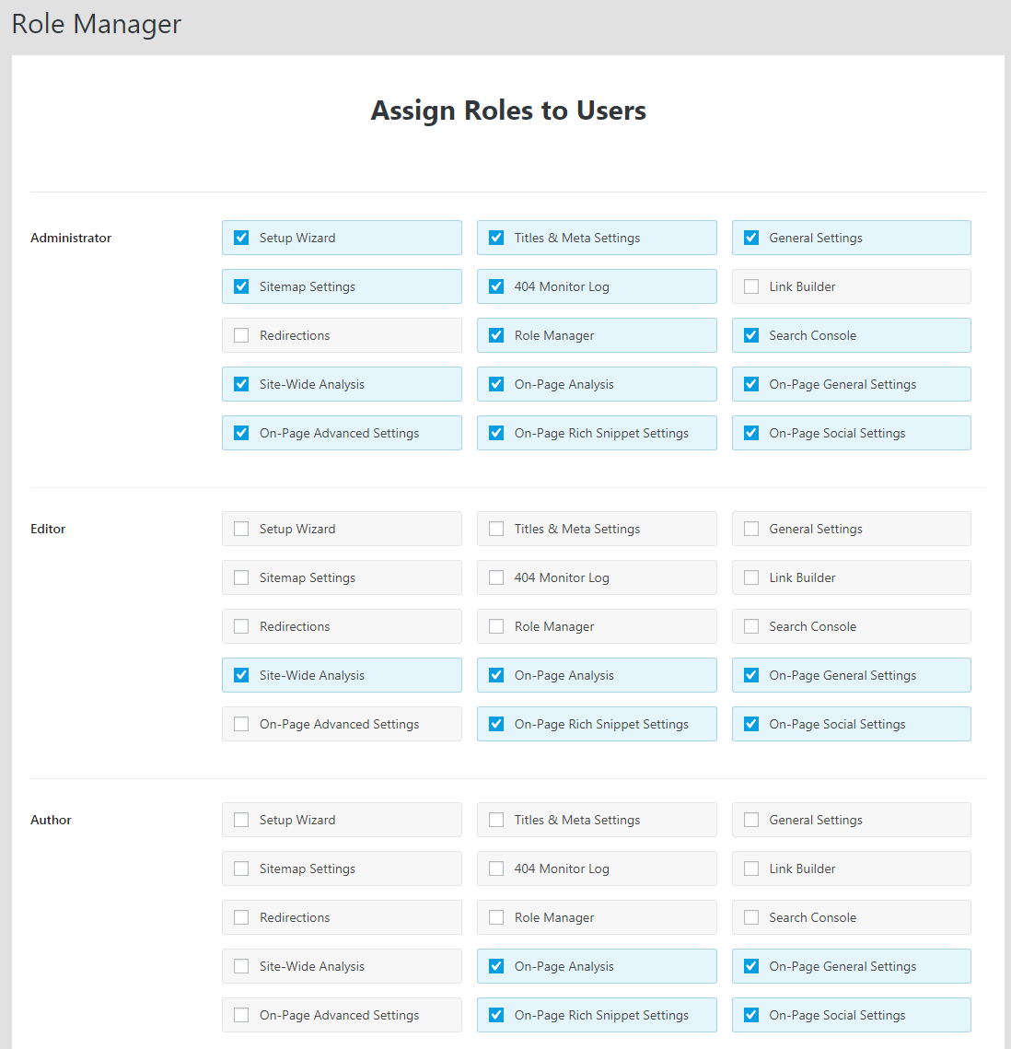Enable Link Builder for Administrator
This screenshot has height=1049, width=1011.
point(751,286)
